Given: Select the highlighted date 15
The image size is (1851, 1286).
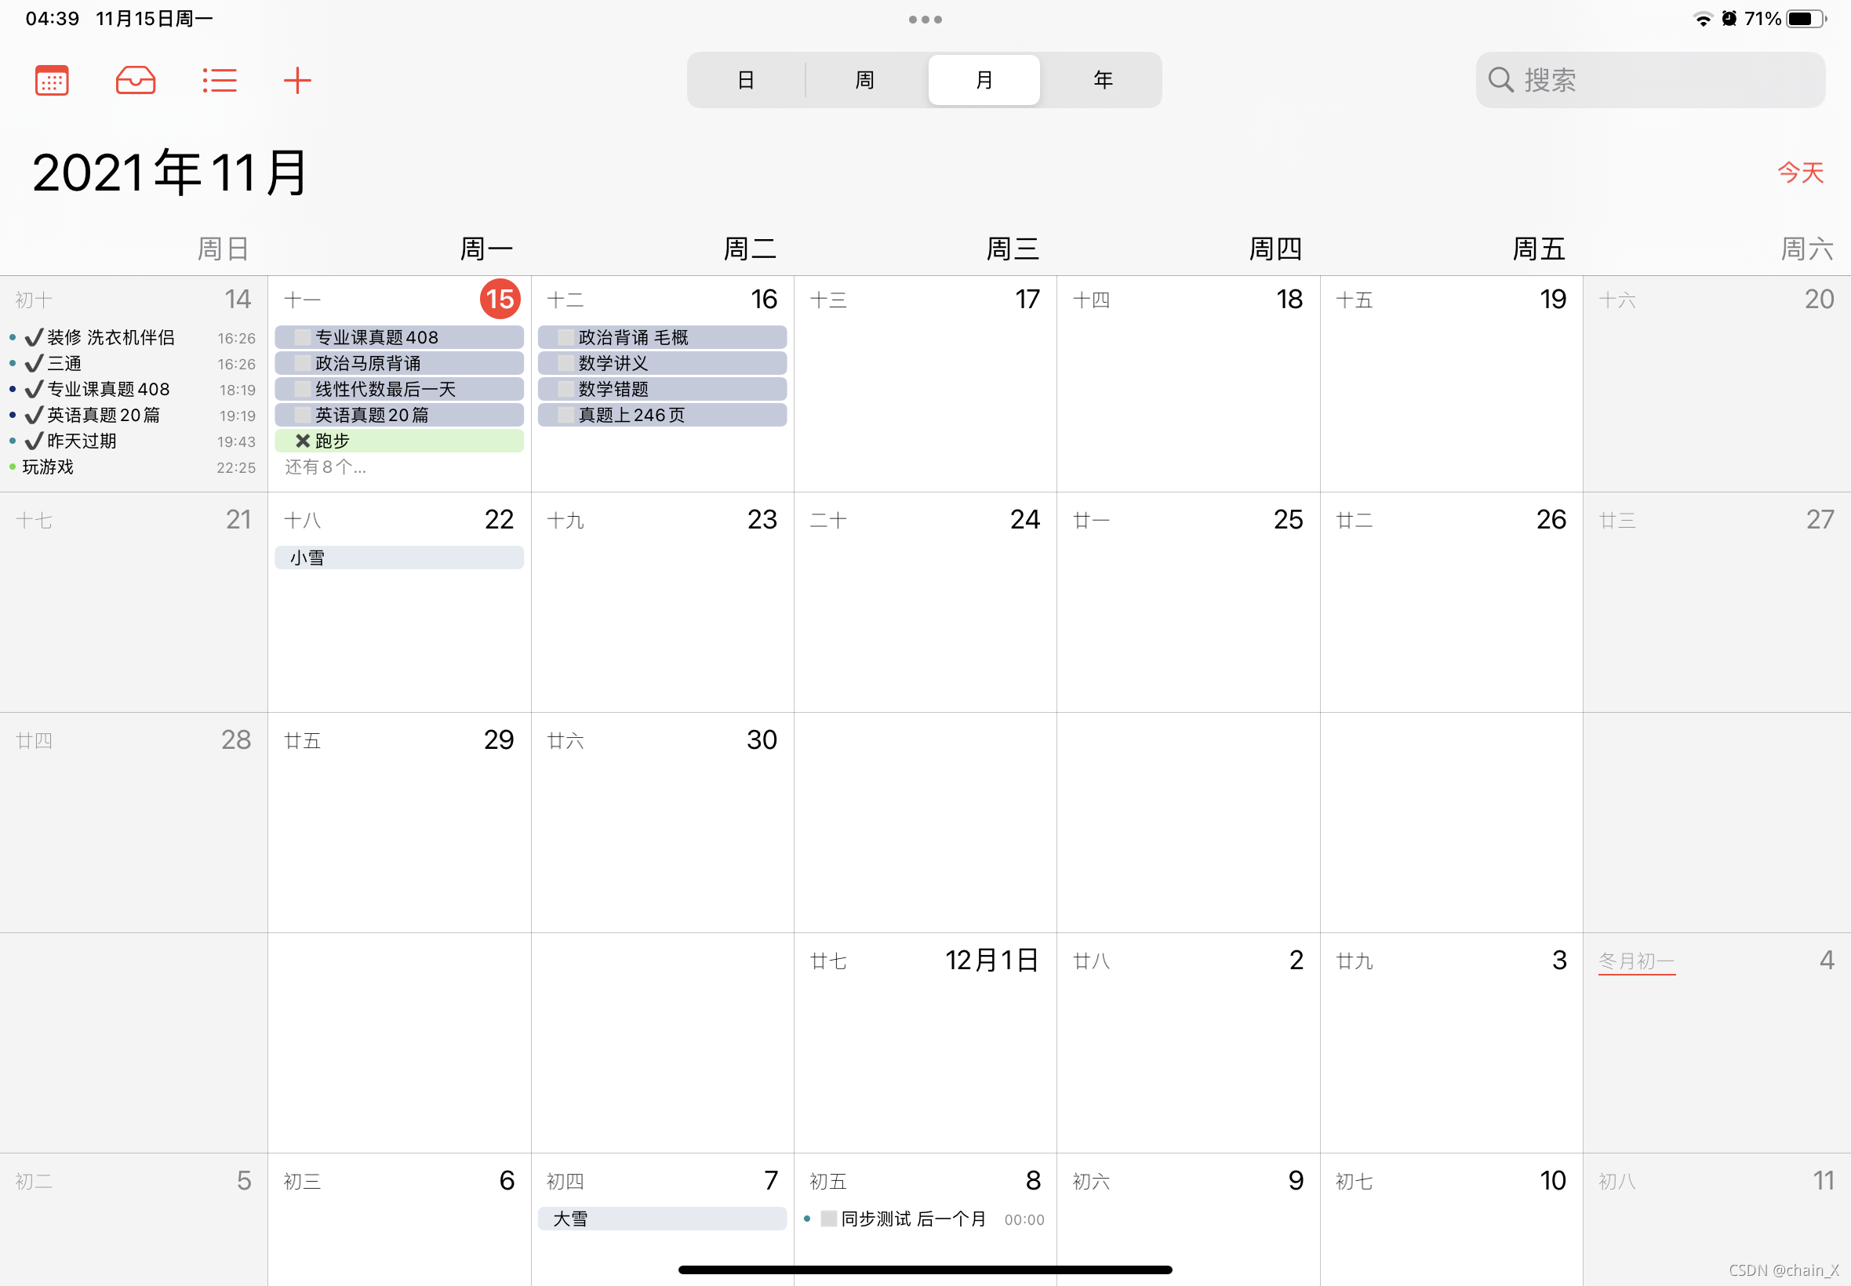Looking at the screenshot, I should (x=500, y=299).
